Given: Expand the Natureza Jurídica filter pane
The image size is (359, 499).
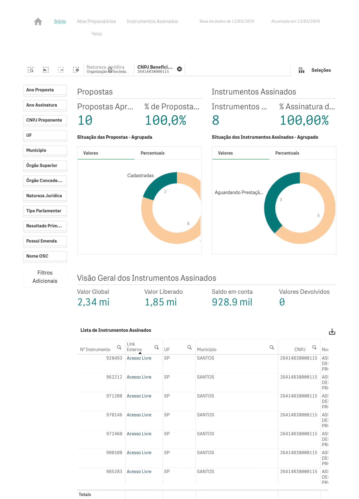Looking at the screenshot, I should (x=45, y=196).
